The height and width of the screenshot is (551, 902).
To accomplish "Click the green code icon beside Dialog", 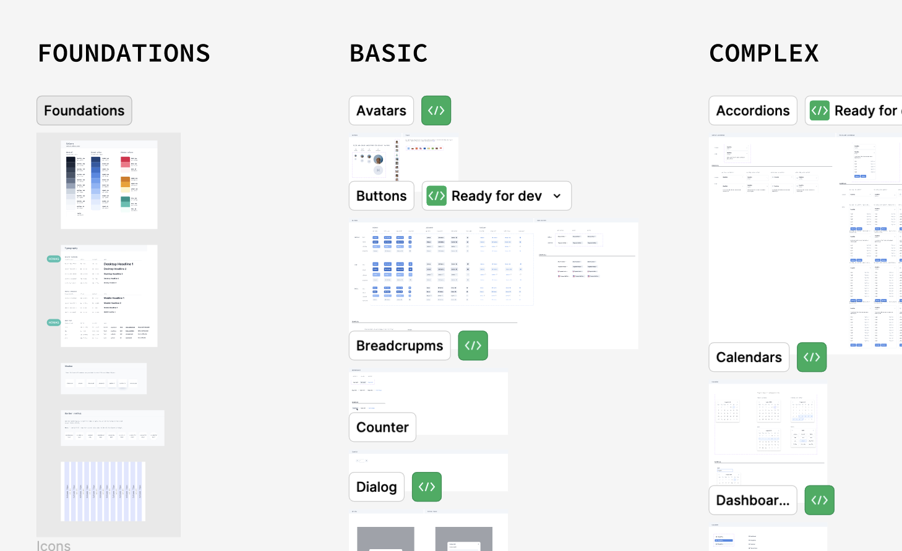I will tap(427, 487).
